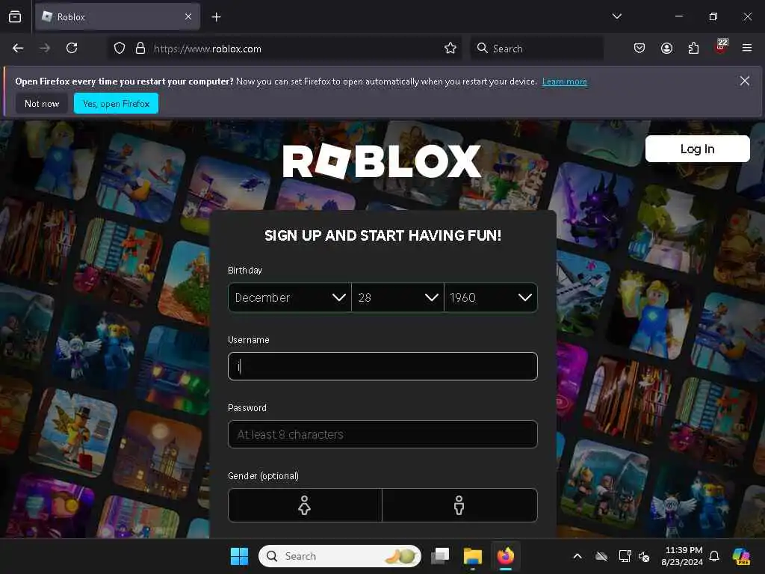Click Yes, open Firefox button
The width and height of the screenshot is (765, 574).
pos(116,103)
